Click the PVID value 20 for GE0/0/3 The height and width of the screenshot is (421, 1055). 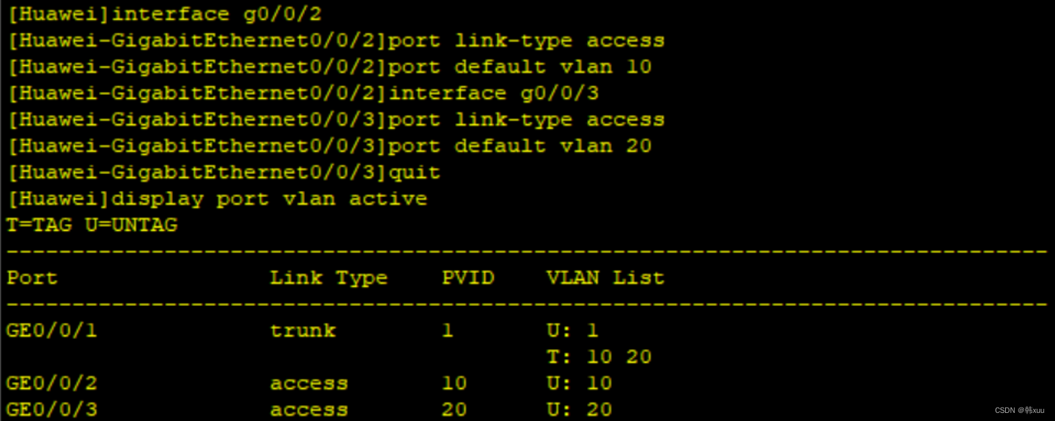click(x=454, y=409)
